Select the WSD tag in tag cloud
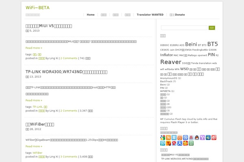Viewport: 244px width, 162px height. [184, 69]
